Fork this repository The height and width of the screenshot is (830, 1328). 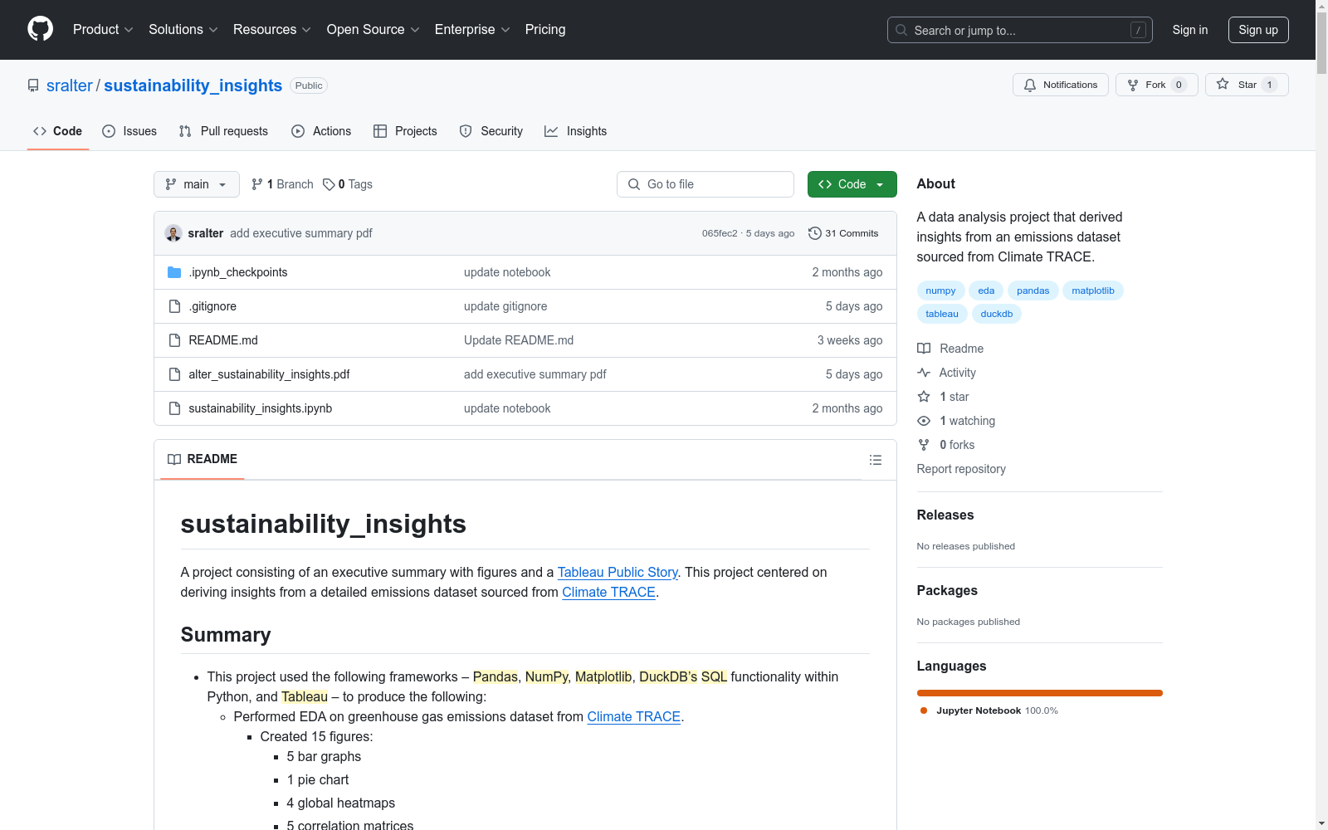click(x=1156, y=85)
